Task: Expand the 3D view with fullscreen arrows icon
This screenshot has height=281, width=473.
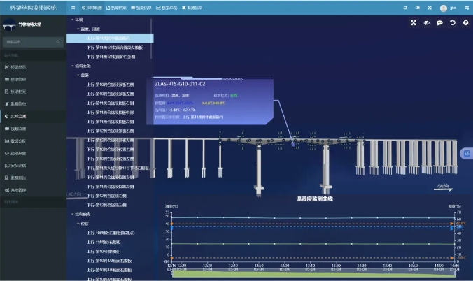Action: click(414, 22)
